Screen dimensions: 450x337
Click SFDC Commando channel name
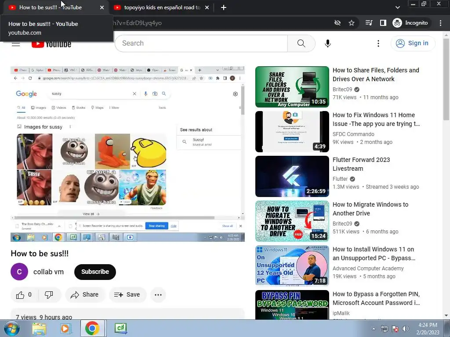click(353, 134)
